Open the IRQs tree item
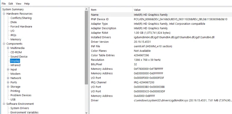 click(x=13, y=35)
